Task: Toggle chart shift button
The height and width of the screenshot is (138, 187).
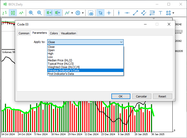Action: [x=58, y=13]
